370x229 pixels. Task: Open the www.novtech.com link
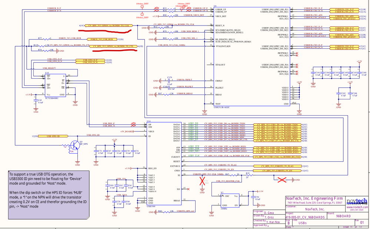point(357,207)
